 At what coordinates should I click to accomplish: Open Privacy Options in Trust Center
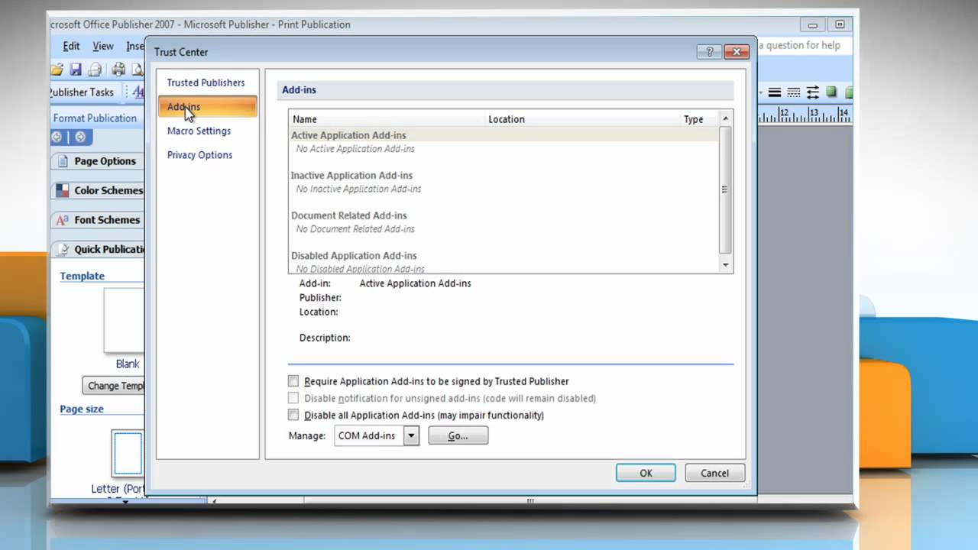click(199, 155)
